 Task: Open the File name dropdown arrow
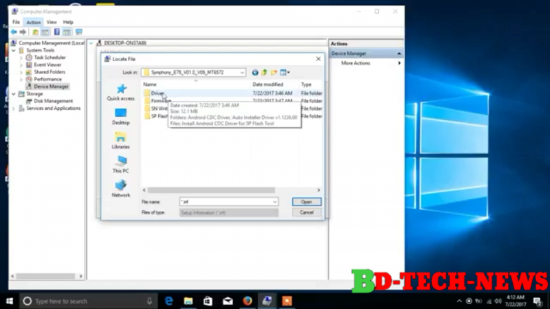[274, 202]
